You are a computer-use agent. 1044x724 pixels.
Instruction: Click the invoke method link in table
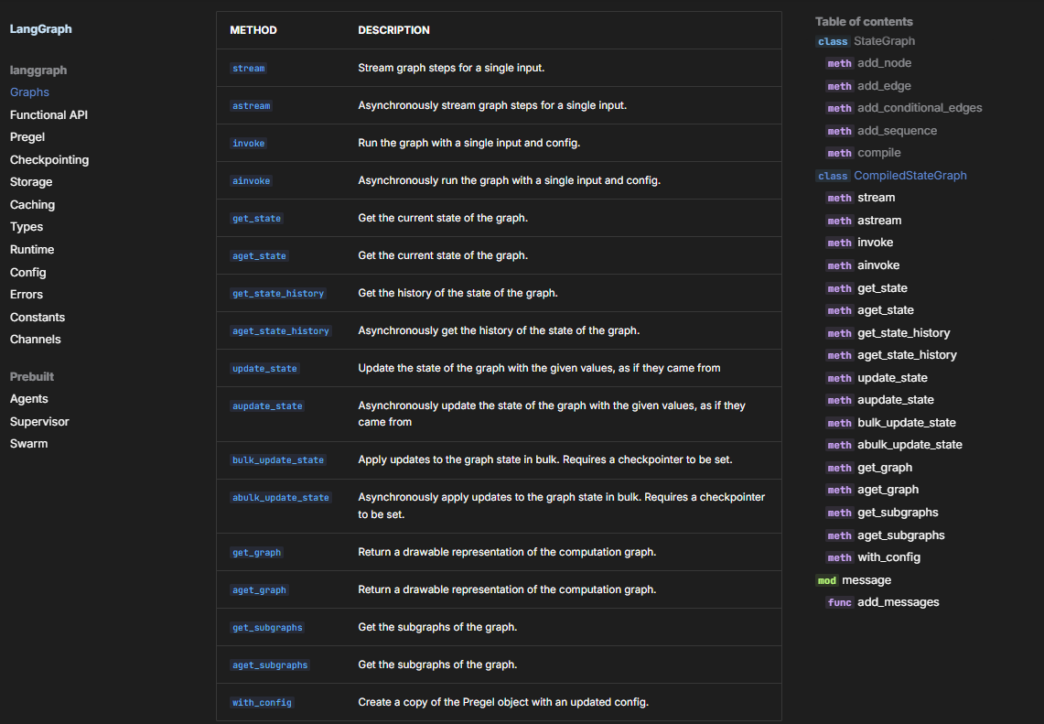pyautogui.click(x=248, y=143)
